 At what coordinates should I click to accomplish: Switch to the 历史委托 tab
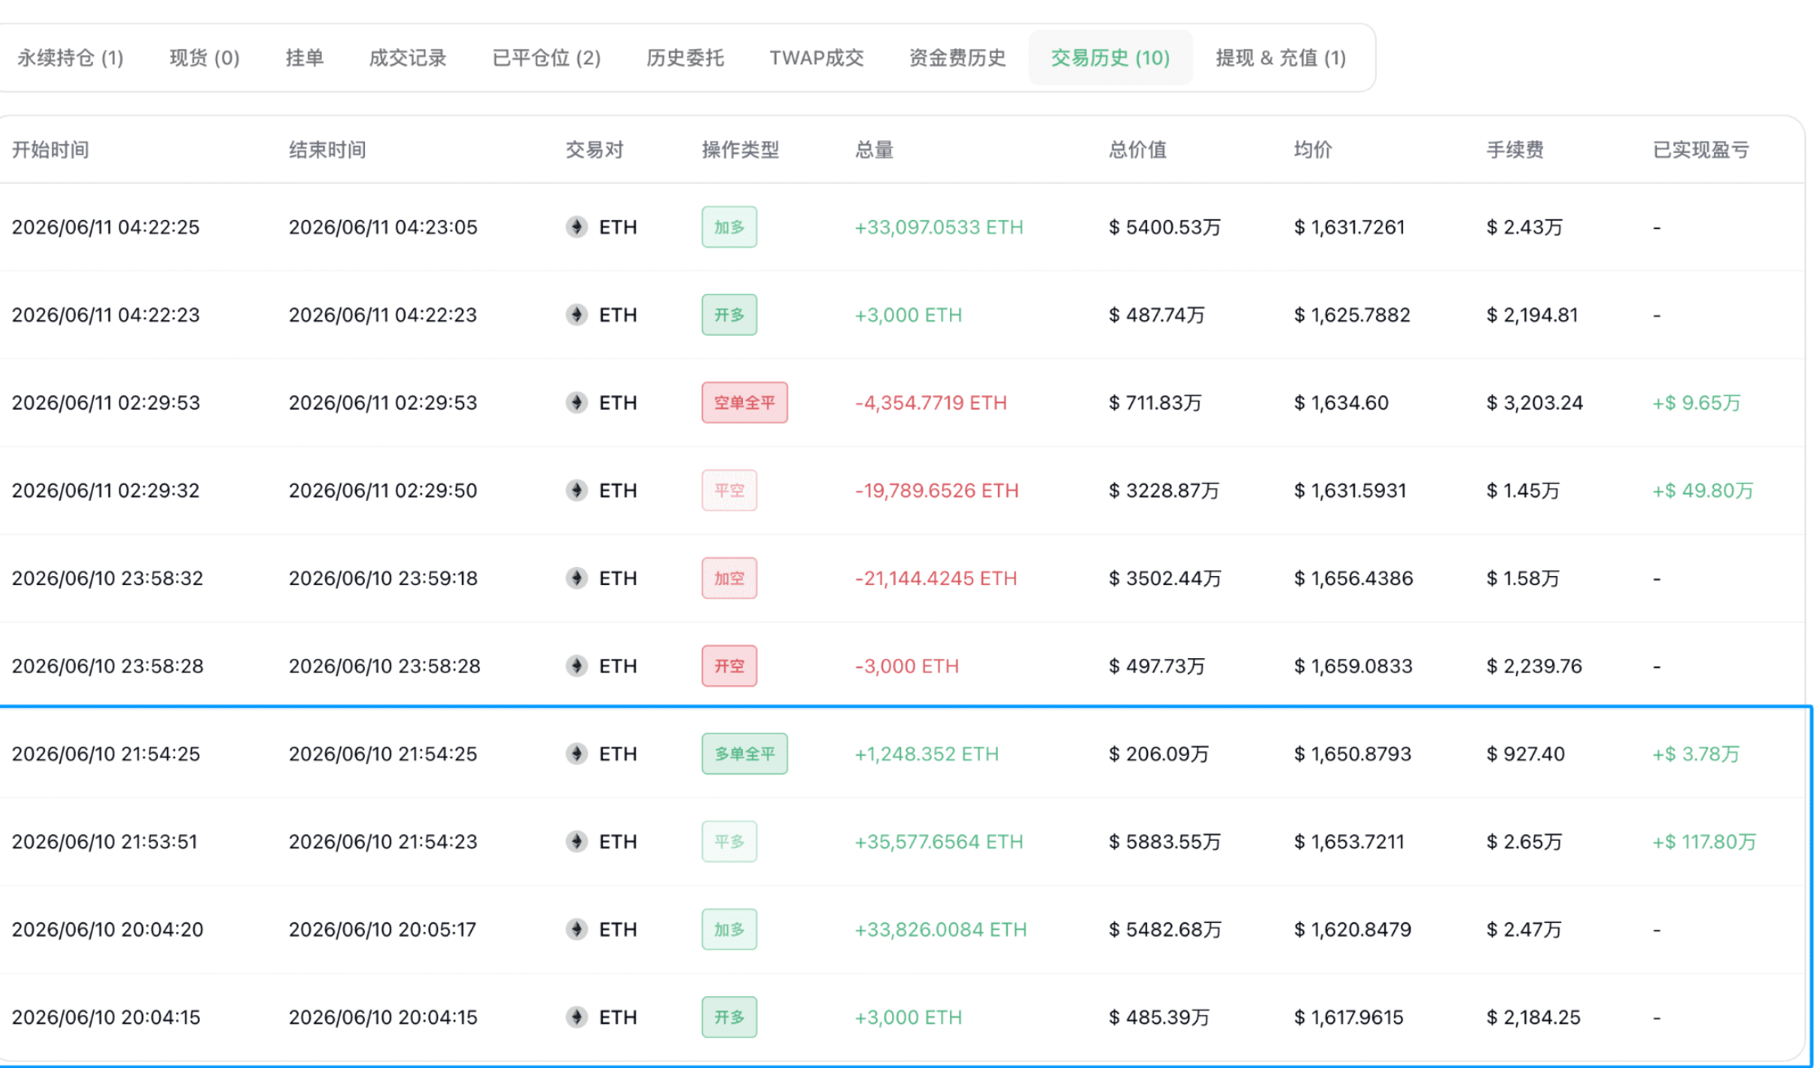coord(685,58)
